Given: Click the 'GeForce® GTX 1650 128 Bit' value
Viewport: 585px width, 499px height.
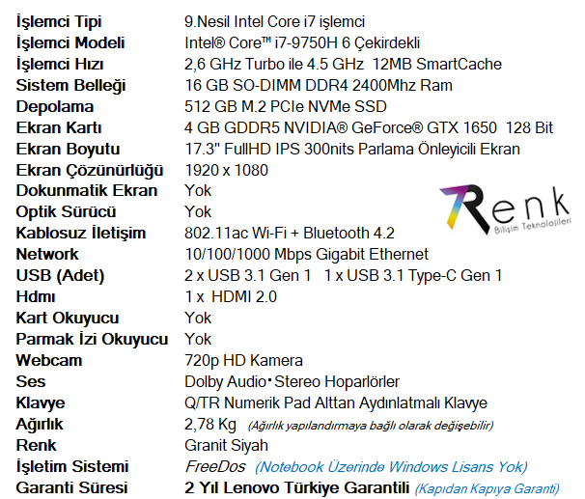Looking at the screenshot, I should point(452,128).
